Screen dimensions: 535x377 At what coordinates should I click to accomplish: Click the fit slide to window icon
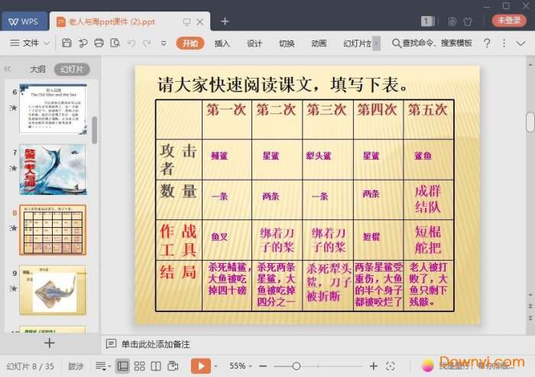click(391, 366)
